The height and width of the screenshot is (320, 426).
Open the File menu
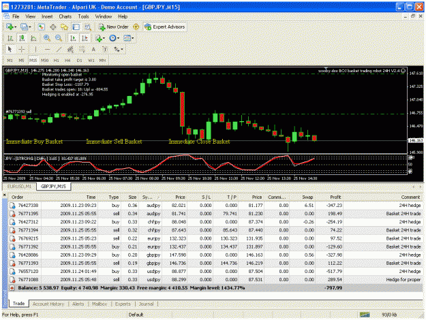[16, 16]
